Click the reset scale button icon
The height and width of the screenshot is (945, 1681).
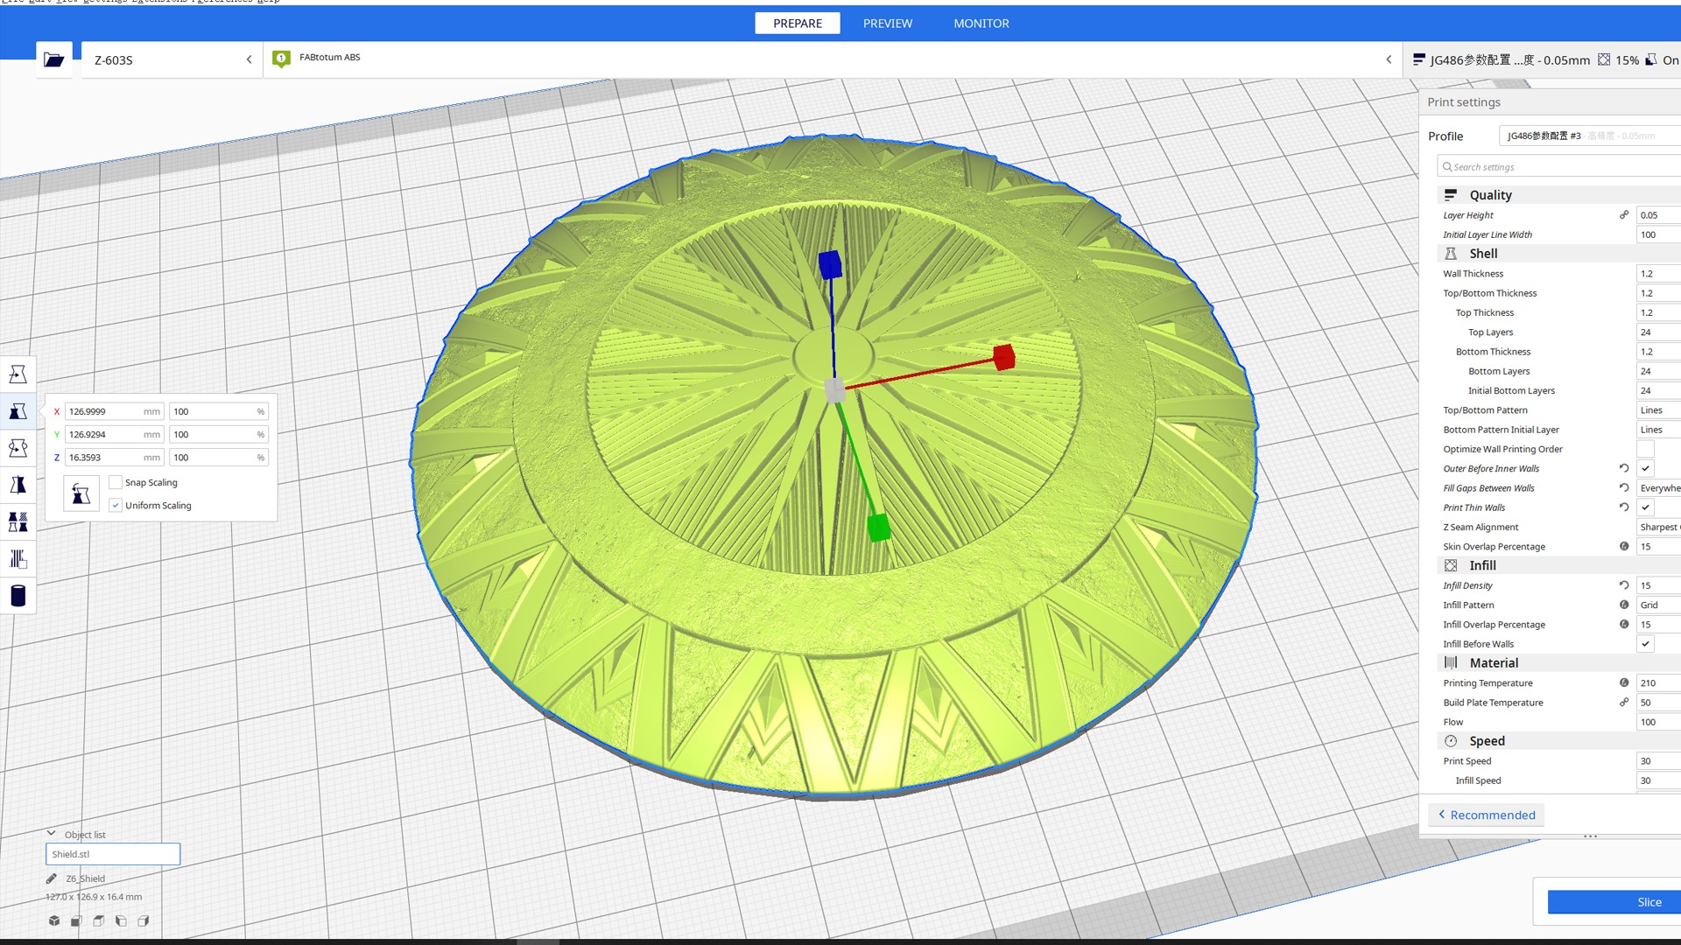(x=81, y=494)
